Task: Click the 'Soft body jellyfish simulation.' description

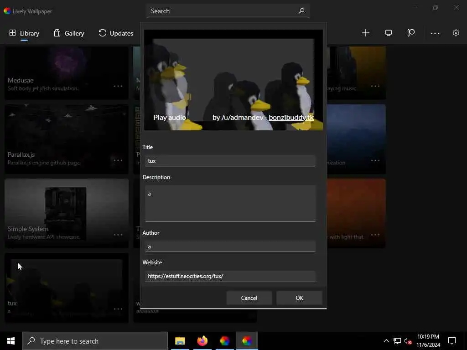Action: pos(43,88)
